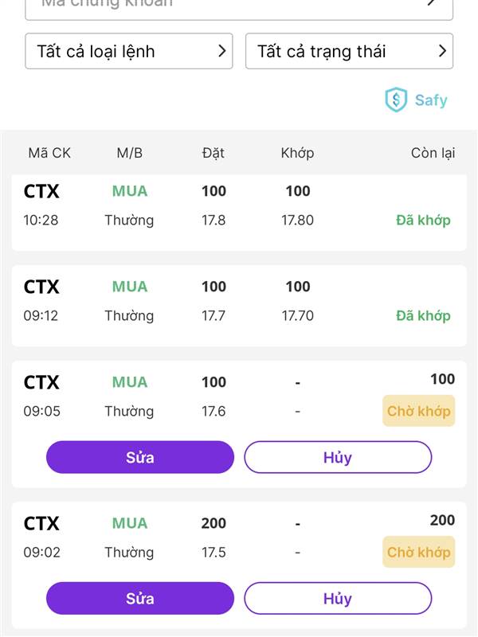Click chevron arrow in 'Tất cả trạng thái'

click(x=442, y=51)
